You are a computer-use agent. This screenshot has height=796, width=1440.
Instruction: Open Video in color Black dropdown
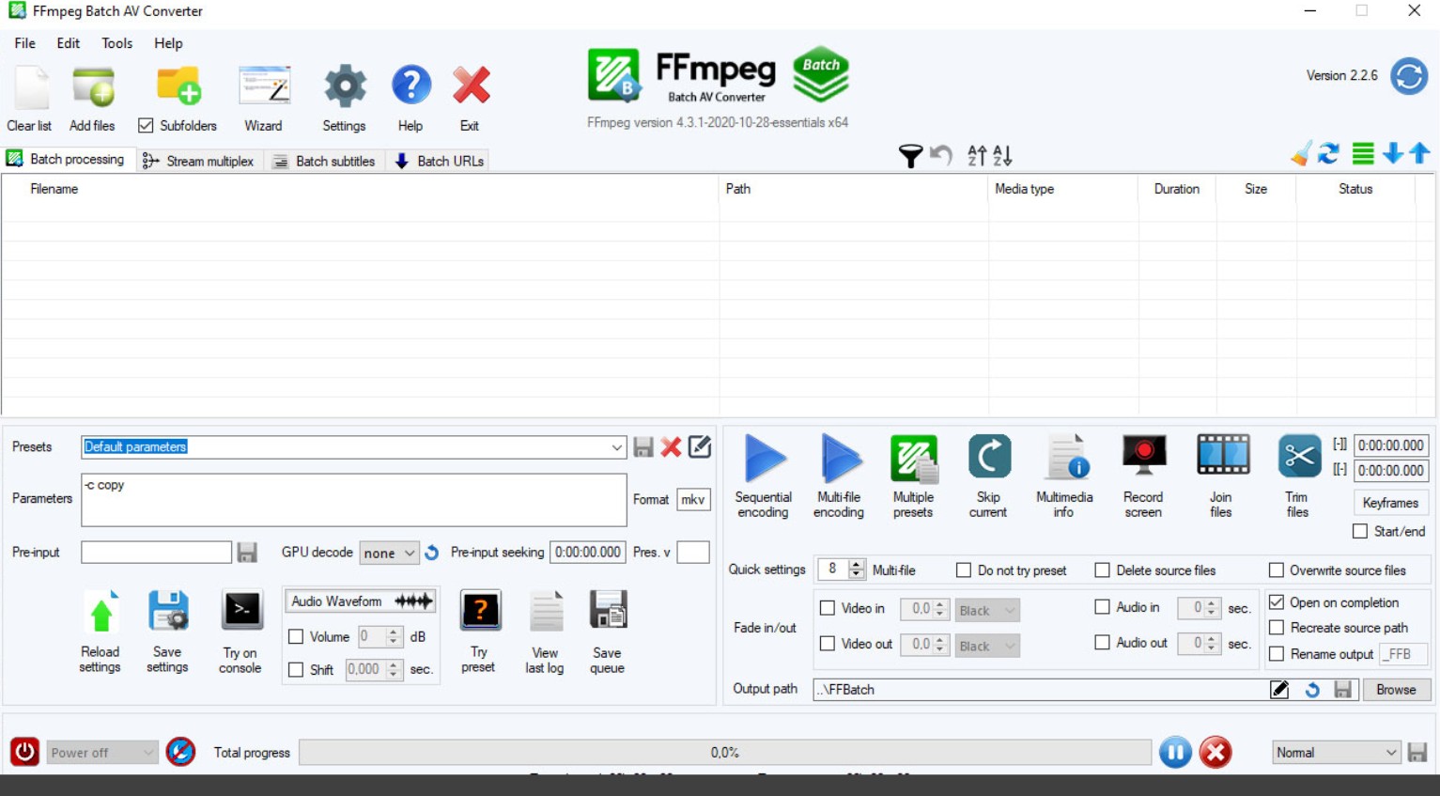pyautogui.click(x=987, y=611)
